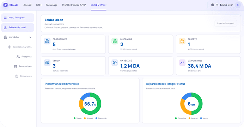Viewport: 244px width, 127px height.
Task: Click the CA Réalisé dollar icon
Action: [115, 63]
